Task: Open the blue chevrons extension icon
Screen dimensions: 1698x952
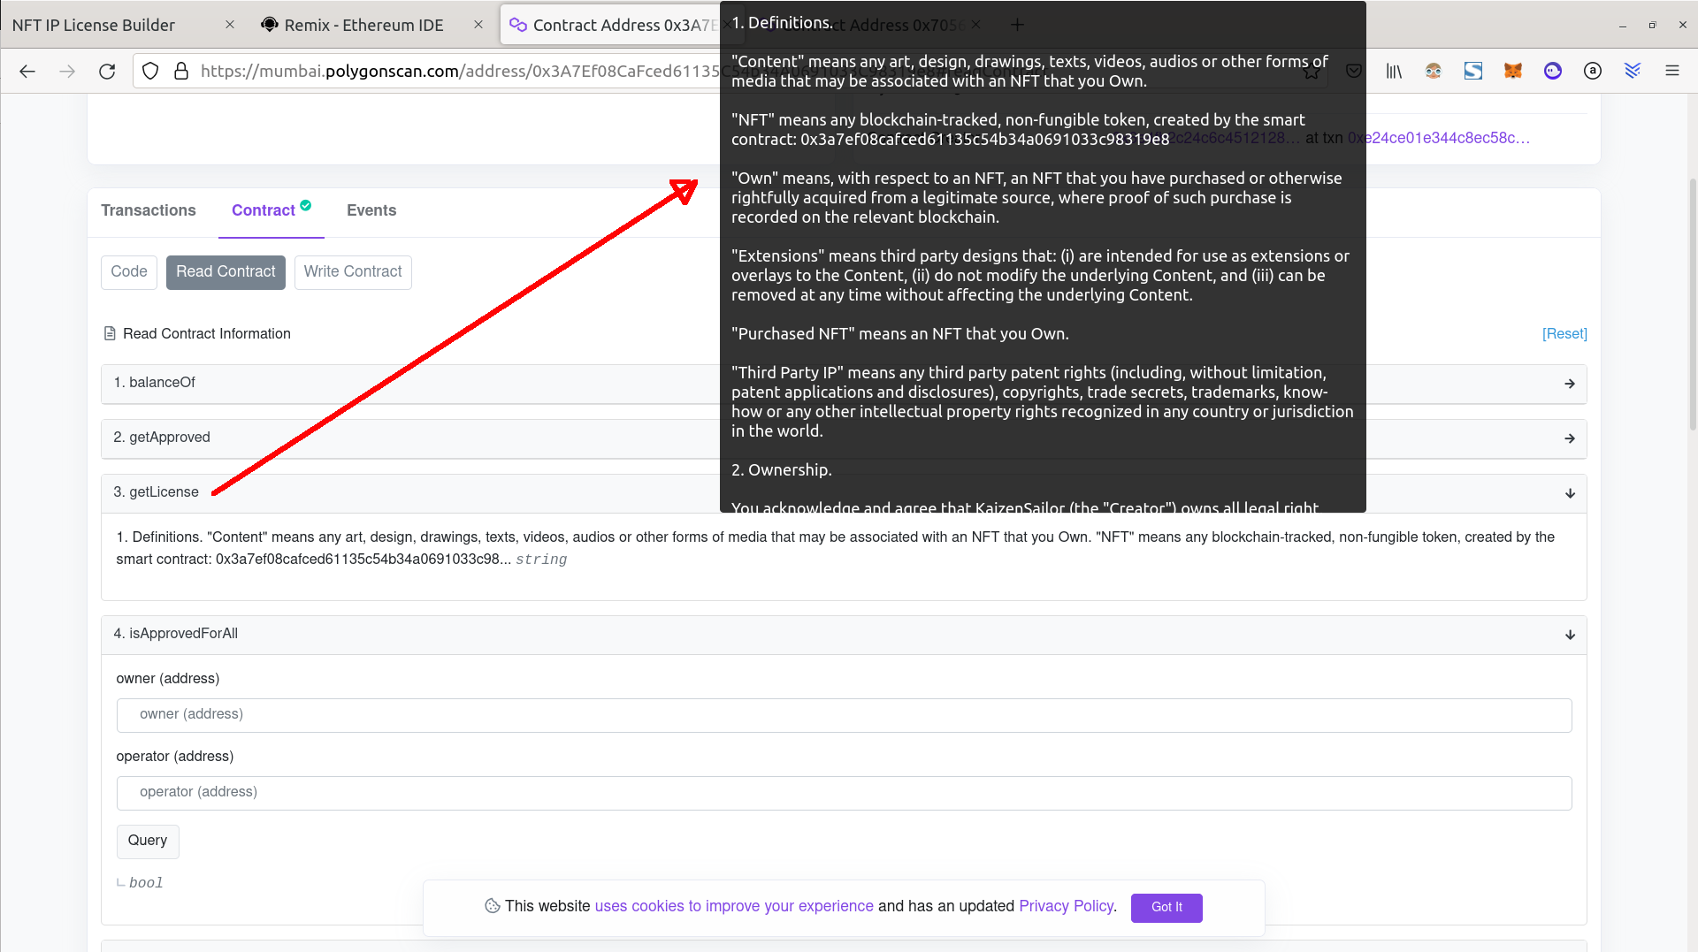Action: pyautogui.click(x=1633, y=72)
